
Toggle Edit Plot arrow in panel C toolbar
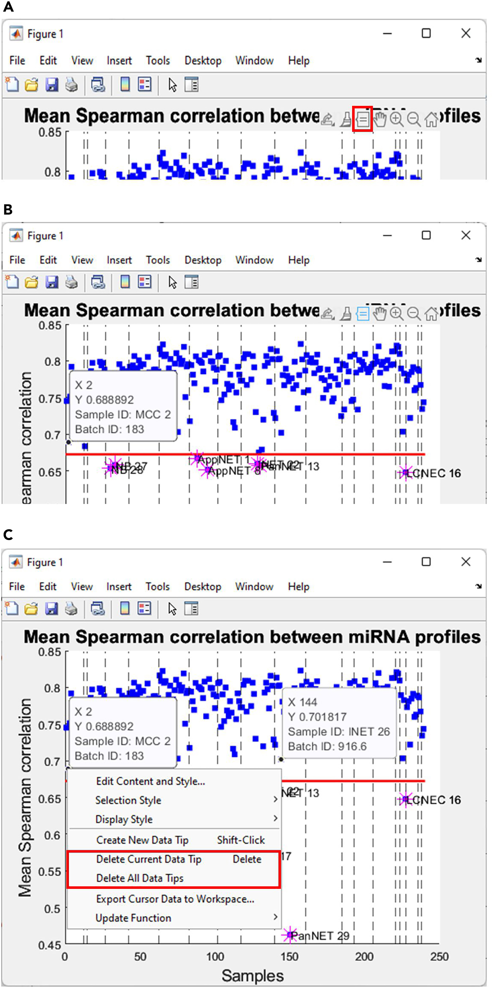172,609
